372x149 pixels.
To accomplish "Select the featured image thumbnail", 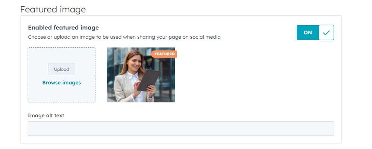I will (141, 74).
